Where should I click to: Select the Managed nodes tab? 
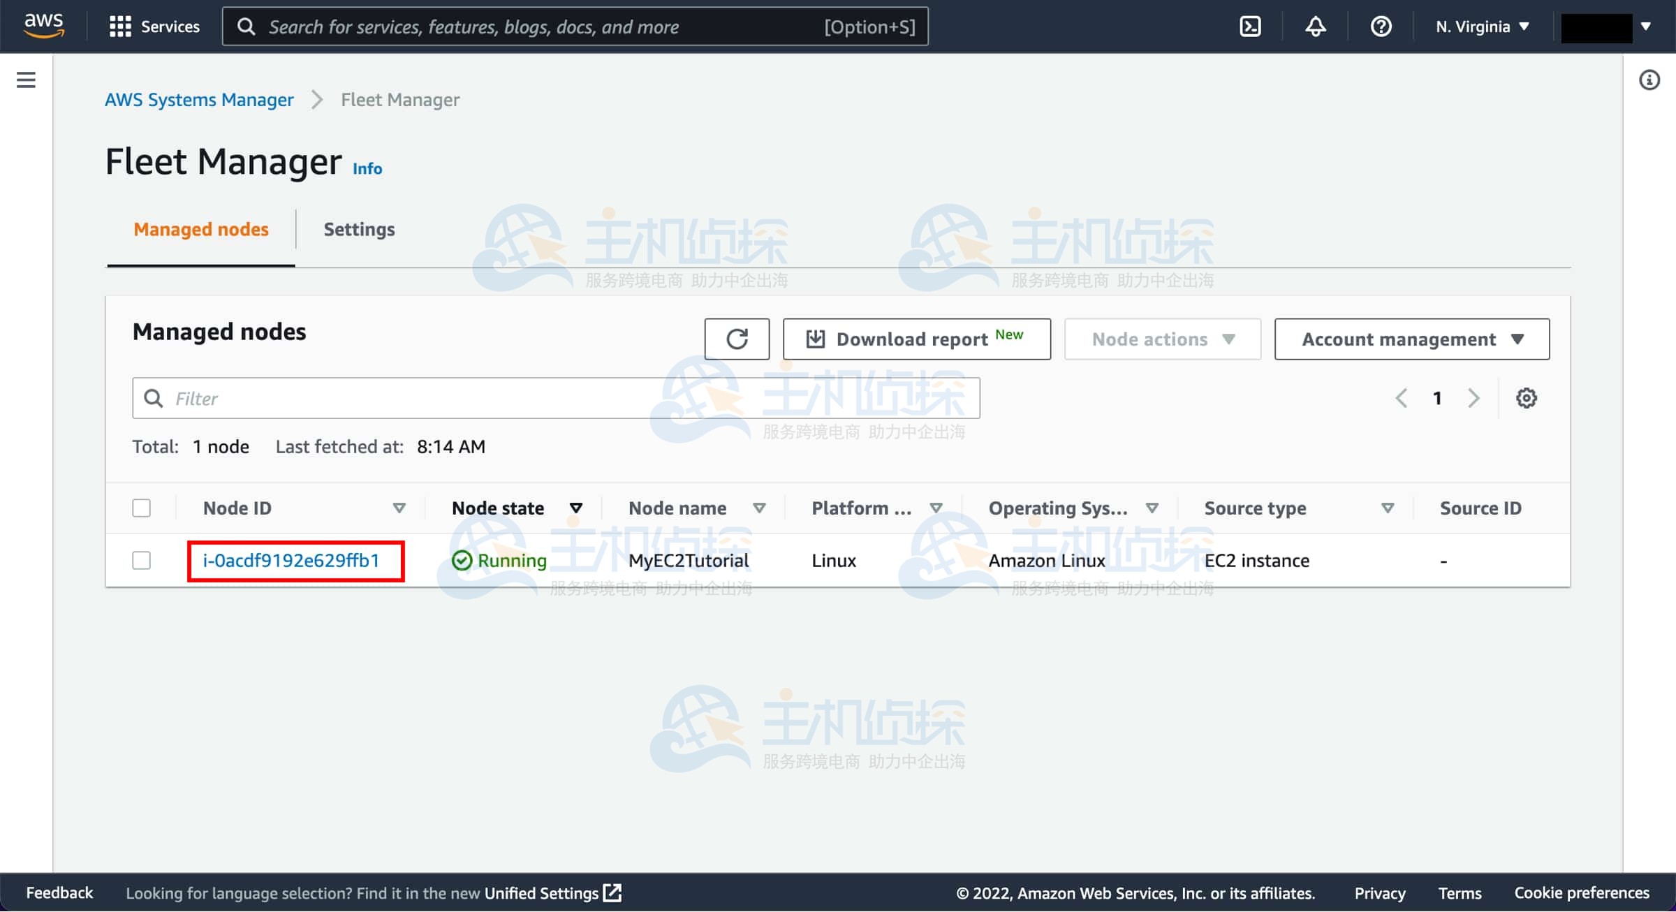pyautogui.click(x=201, y=229)
